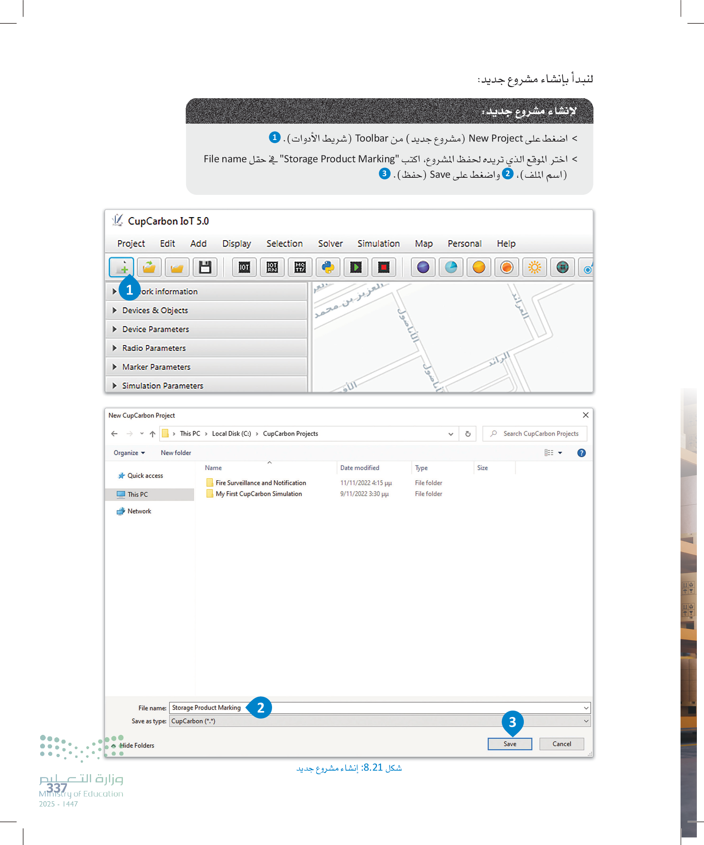Image resolution: width=704 pixels, height=845 pixels.
Task: Open the Project menu
Action: point(131,243)
